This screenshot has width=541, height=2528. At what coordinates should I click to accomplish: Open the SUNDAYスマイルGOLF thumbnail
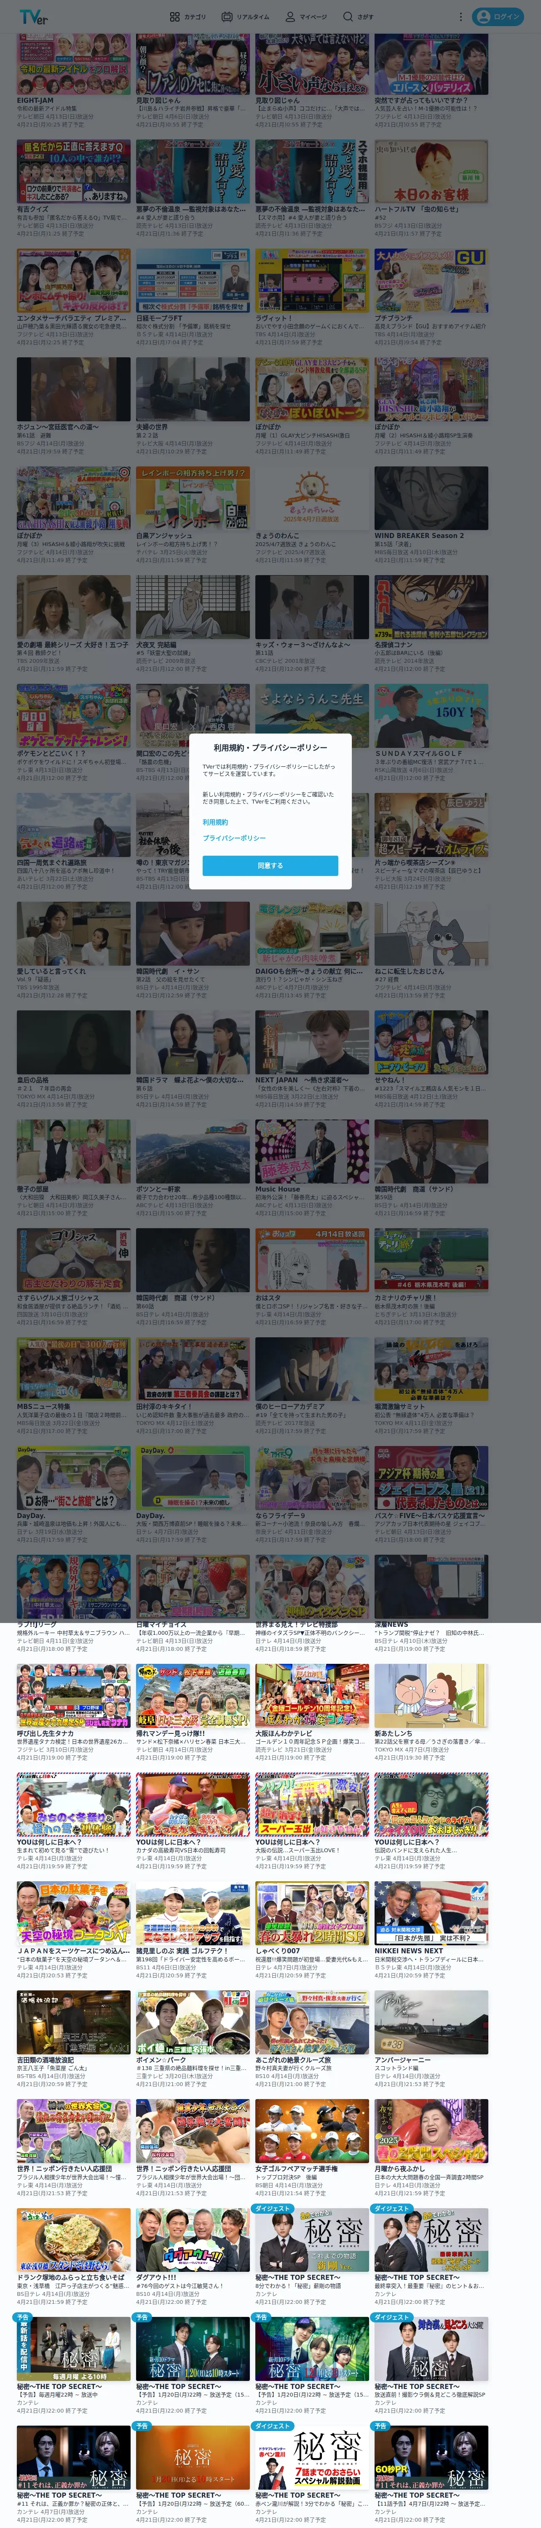(x=431, y=715)
